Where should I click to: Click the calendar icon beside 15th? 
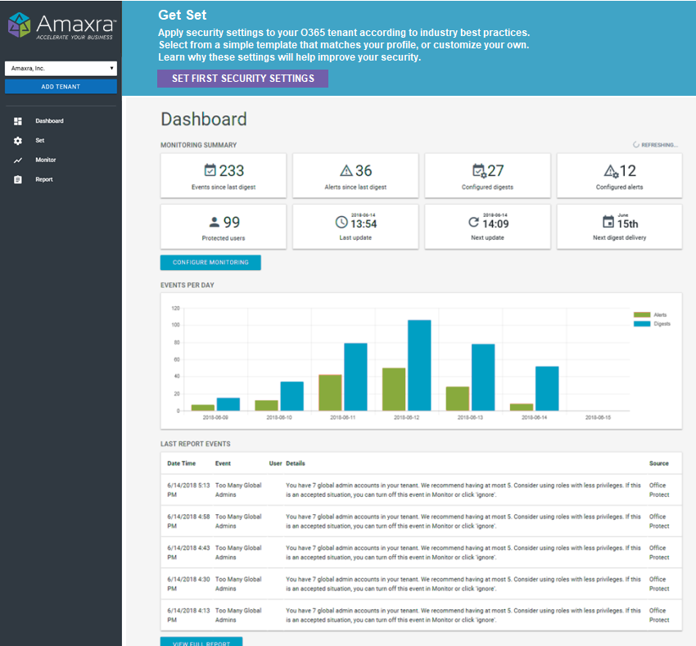[608, 221]
